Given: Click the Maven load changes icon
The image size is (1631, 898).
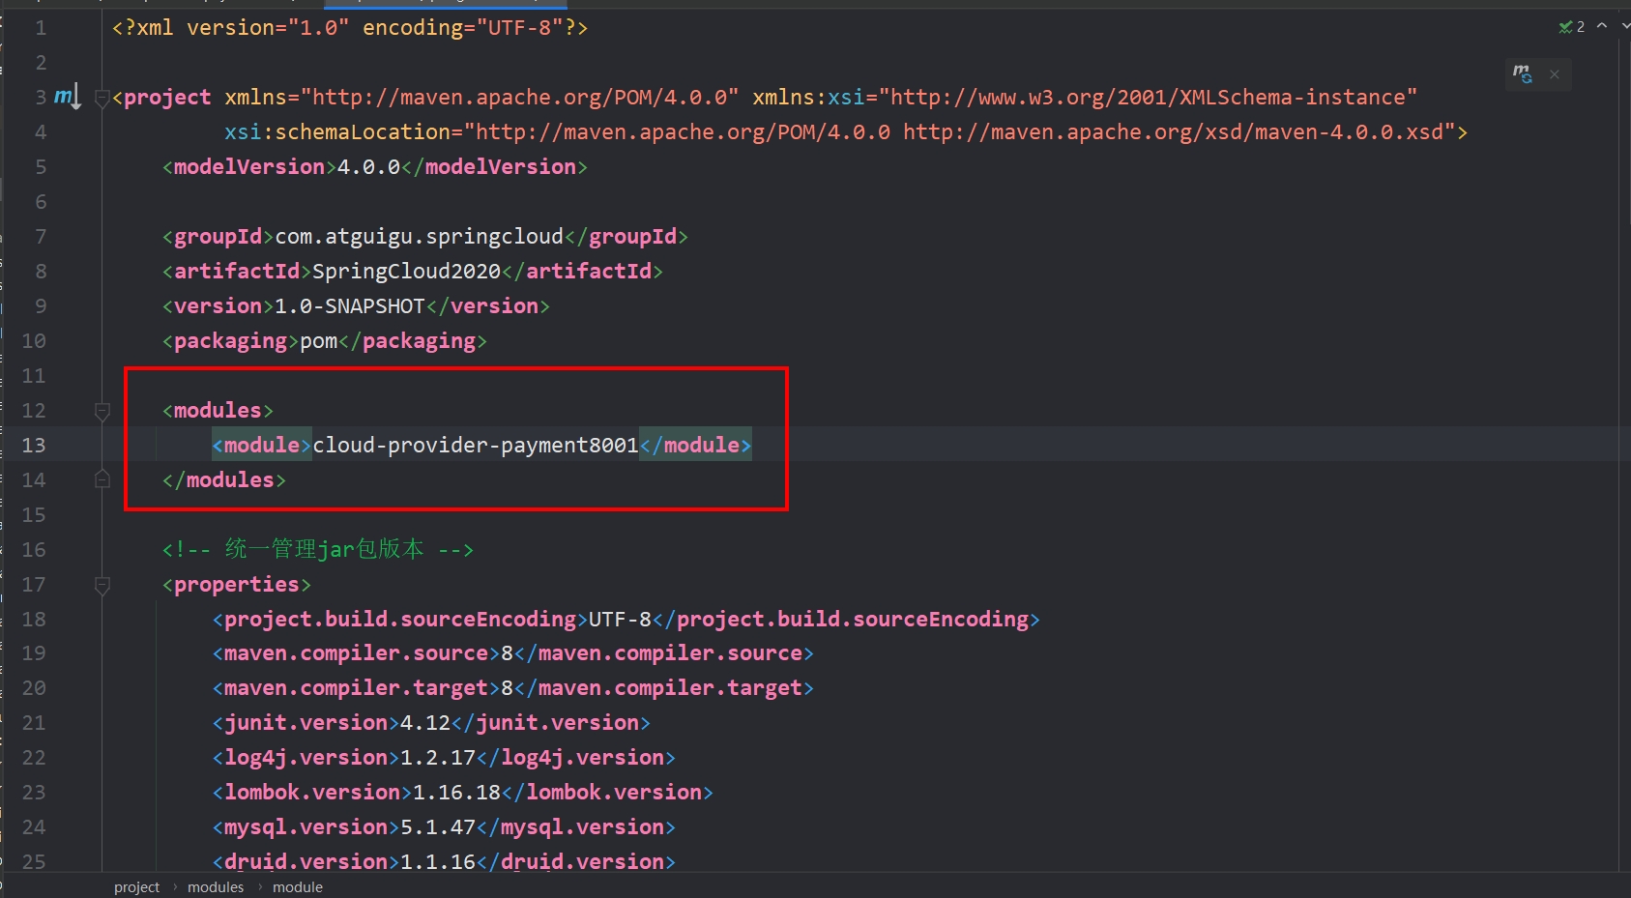Looking at the screenshot, I should 1522,74.
